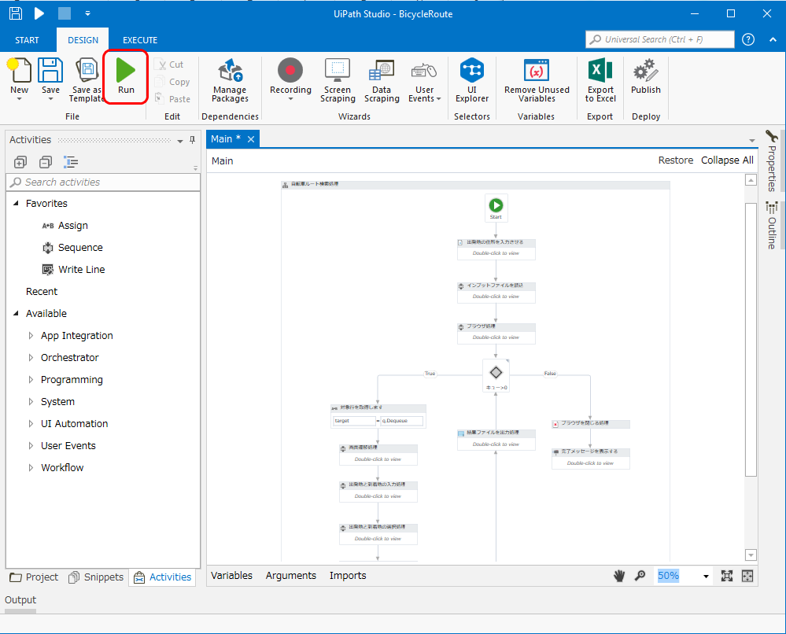The height and width of the screenshot is (634, 786).
Task: Expand App Integration category
Action: click(x=31, y=335)
